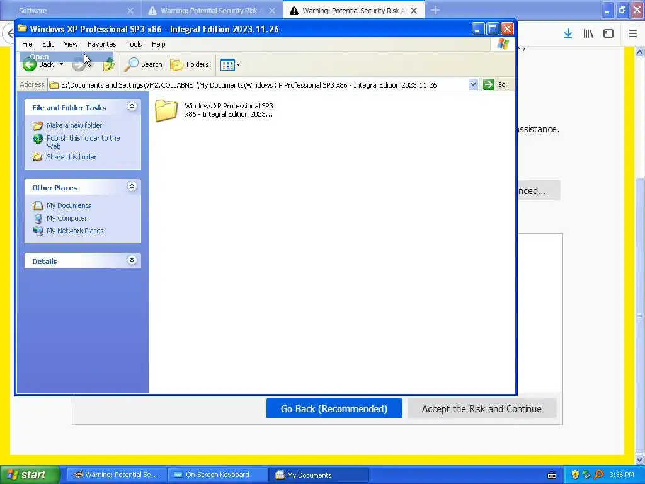Click the browser page scrollbar up arrow

coord(640,52)
